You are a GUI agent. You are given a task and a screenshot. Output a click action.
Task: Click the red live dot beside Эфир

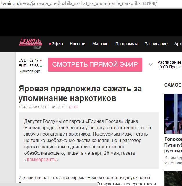coord(50,44)
